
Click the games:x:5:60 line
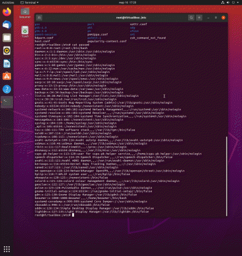(75, 65)
